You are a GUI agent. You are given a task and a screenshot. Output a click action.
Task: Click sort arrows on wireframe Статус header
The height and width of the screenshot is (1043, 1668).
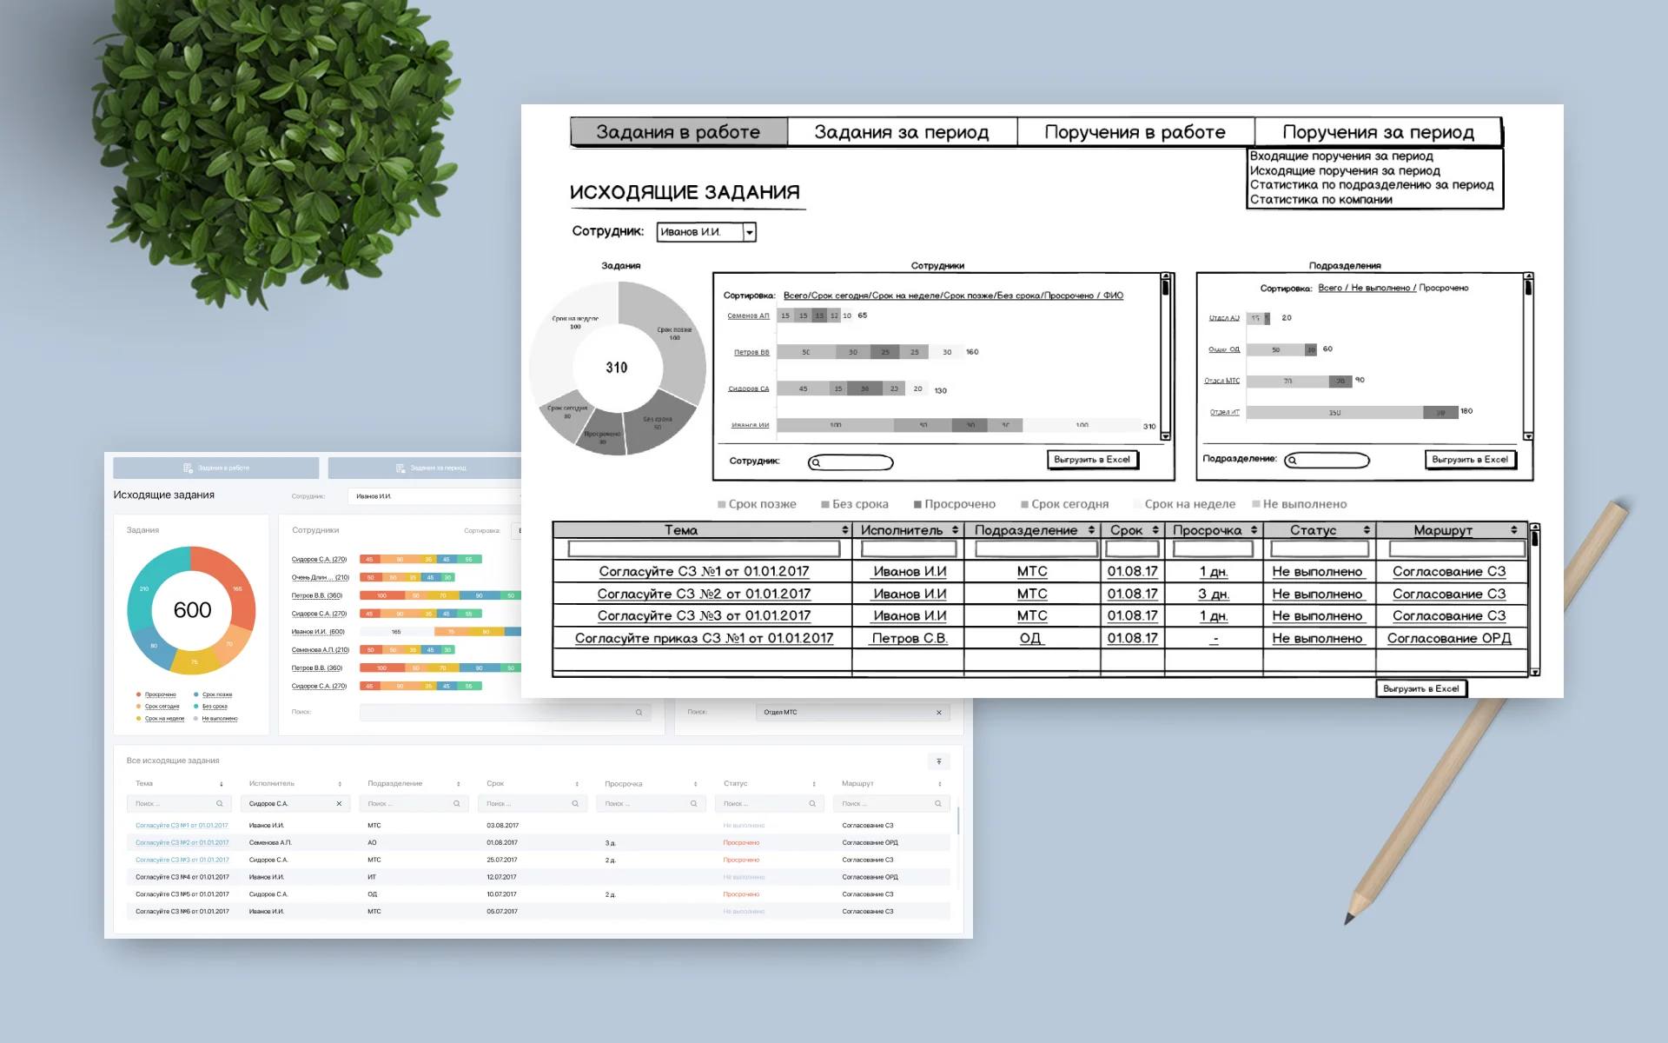1367,530
